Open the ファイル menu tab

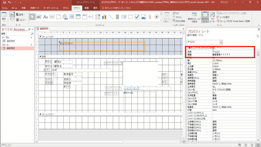click(x=4, y=8)
